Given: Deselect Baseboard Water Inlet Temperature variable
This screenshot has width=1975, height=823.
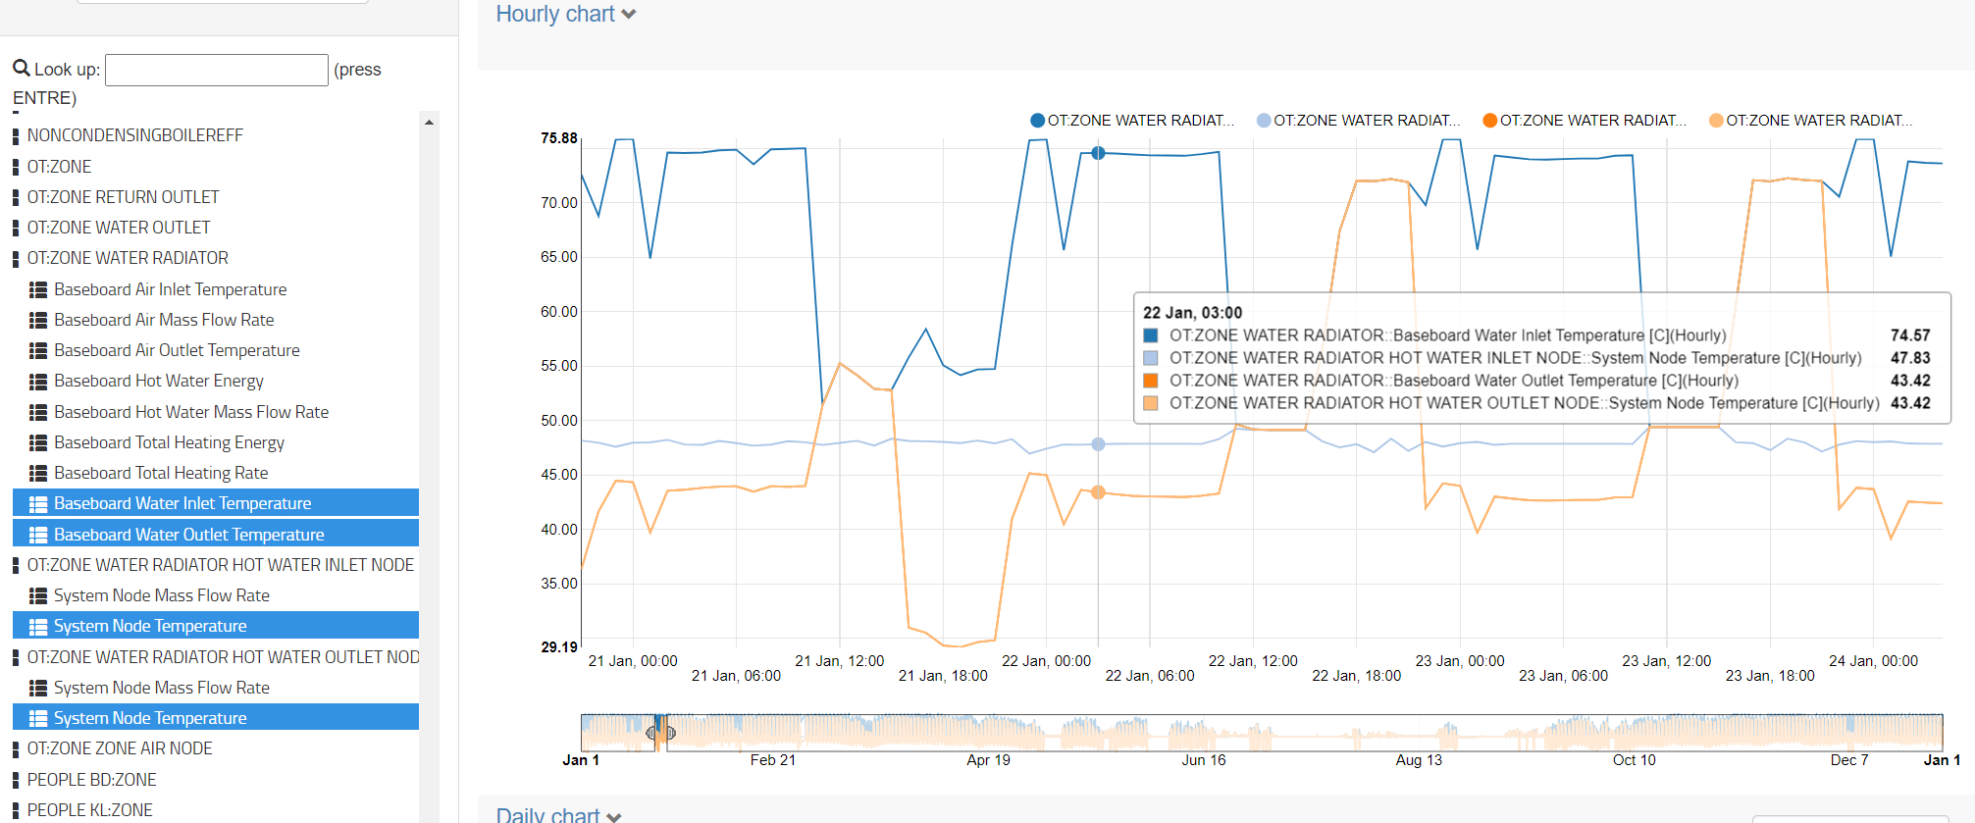Looking at the screenshot, I should (x=216, y=503).
